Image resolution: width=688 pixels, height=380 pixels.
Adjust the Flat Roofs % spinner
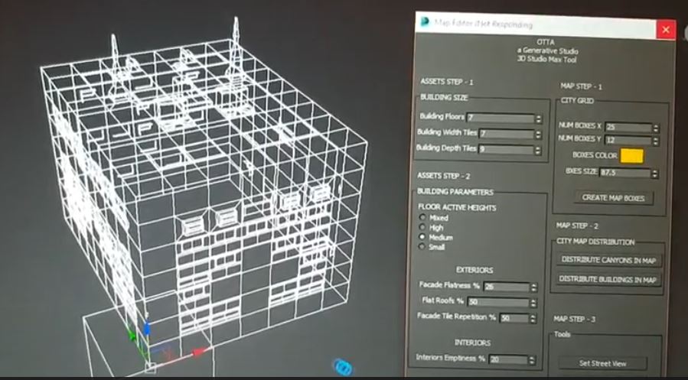coord(534,304)
